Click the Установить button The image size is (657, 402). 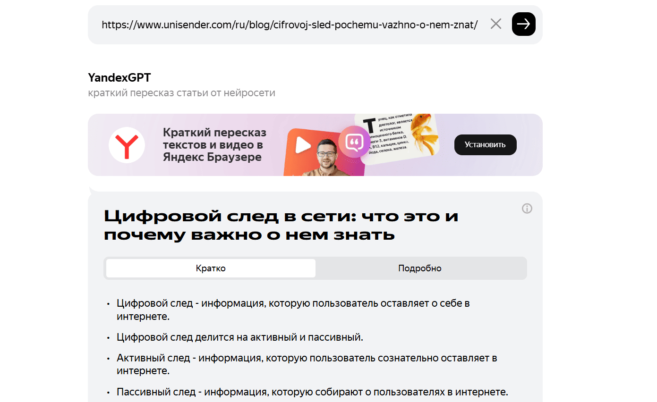[x=485, y=145]
